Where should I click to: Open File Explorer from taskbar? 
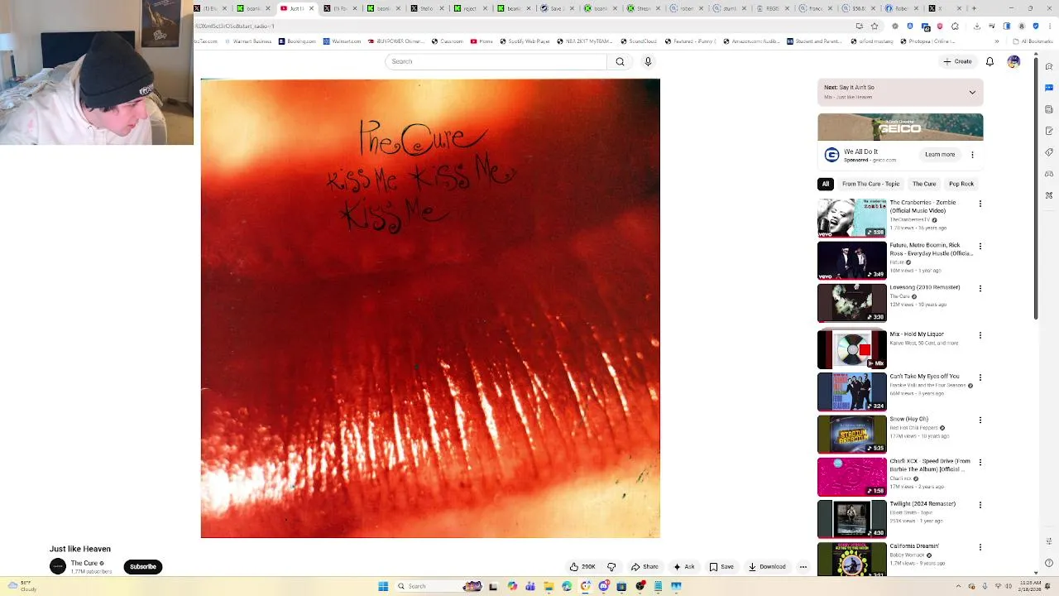[549, 586]
